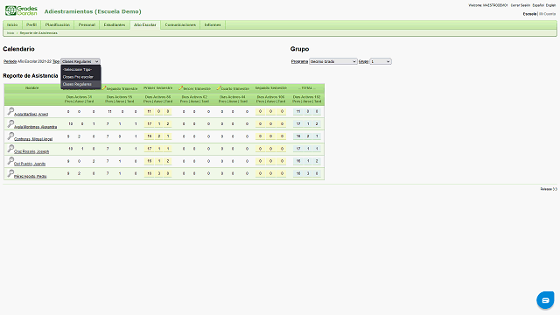This screenshot has width=560, height=315.
Task: View details magnifier for Contreras, Miguel Angel
Action: pyautogui.click(x=10, y=136)
